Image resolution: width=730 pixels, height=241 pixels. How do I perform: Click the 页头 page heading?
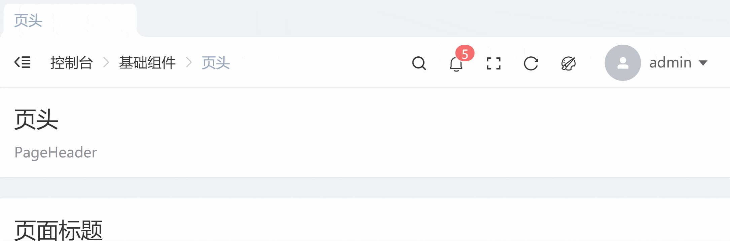click(x=36, y=119)
